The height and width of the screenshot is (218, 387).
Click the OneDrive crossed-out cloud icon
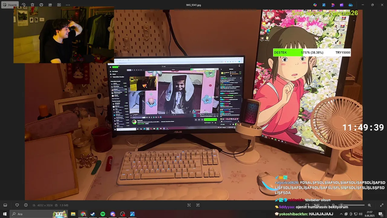coord(350,5)
